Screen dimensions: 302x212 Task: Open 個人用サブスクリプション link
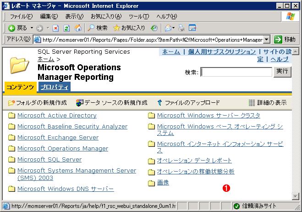click(x=222, y=52)
